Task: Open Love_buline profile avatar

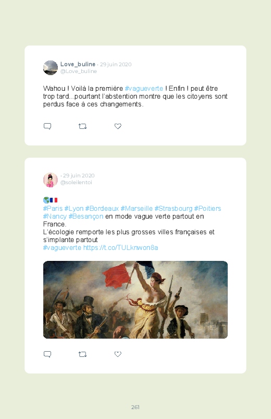Action: (x=51, y=68)
